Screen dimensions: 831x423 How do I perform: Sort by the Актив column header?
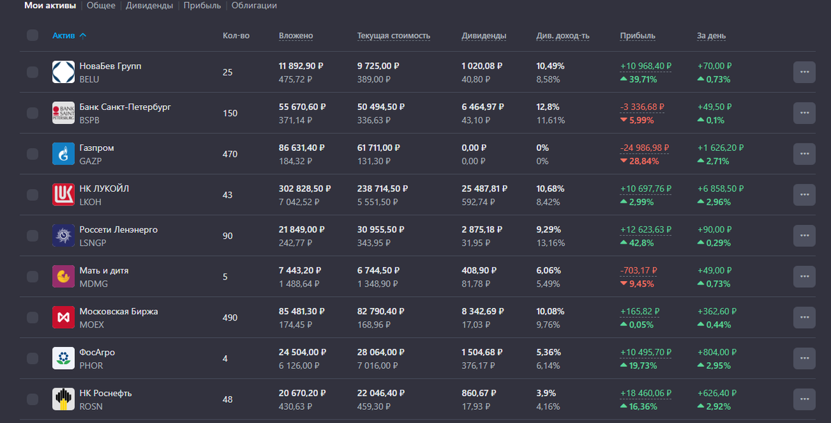click(69, 35)
